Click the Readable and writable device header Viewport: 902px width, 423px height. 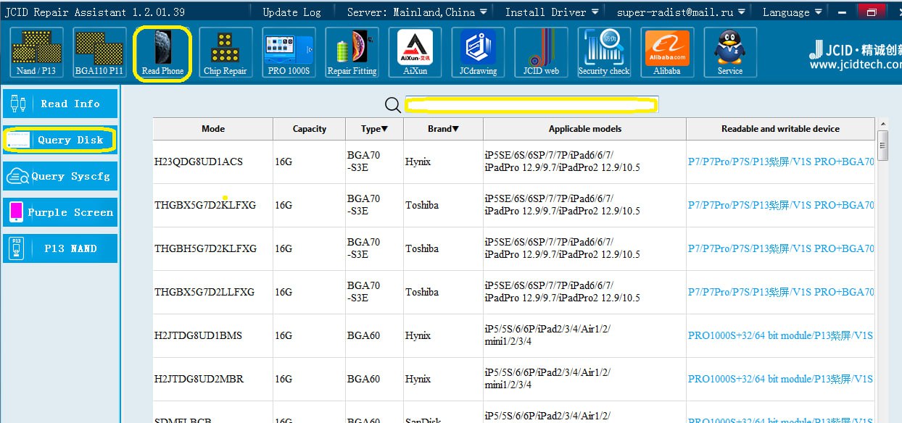click(780, 129)
